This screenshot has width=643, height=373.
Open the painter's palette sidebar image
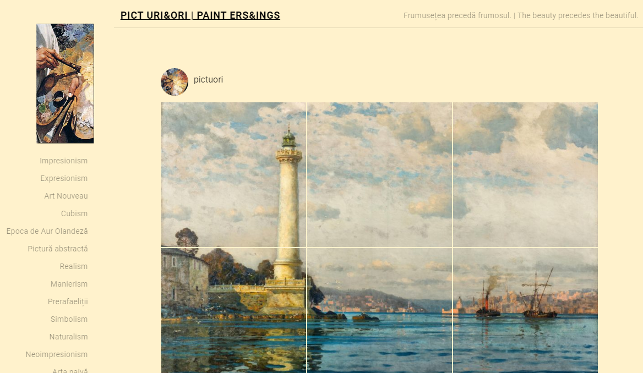pos(65,83)
